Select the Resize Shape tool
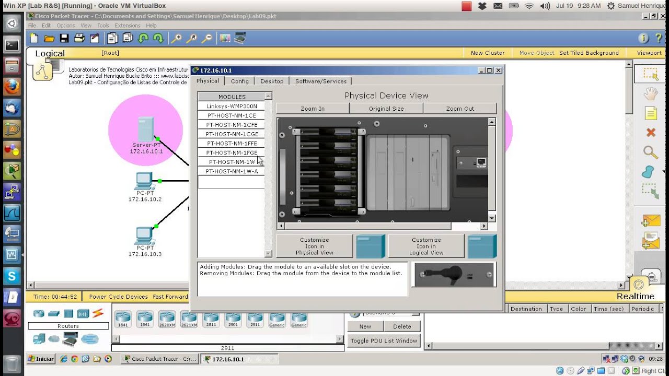 coord(651,191)
